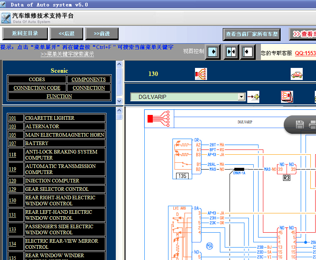This screenshot has height=260, width=316.
Task: Select component 130 rear right-hand window control
Action: point(56,201)
